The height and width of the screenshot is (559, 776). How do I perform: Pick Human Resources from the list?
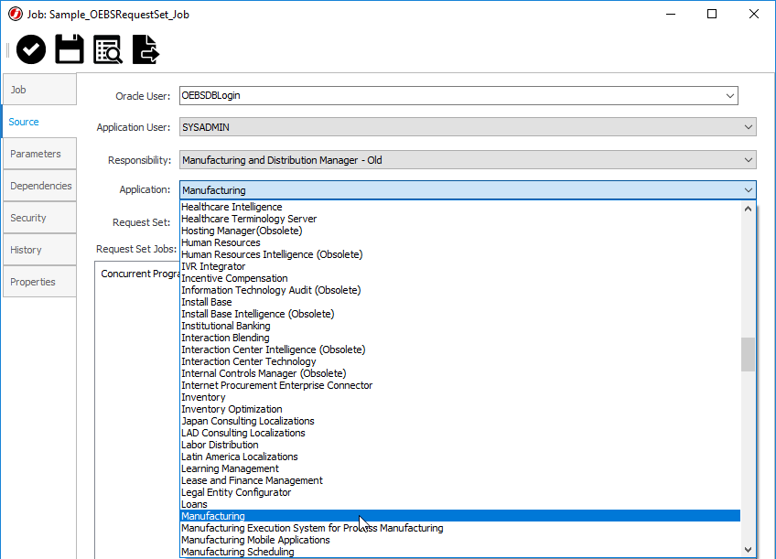click(x=459, y=242)
